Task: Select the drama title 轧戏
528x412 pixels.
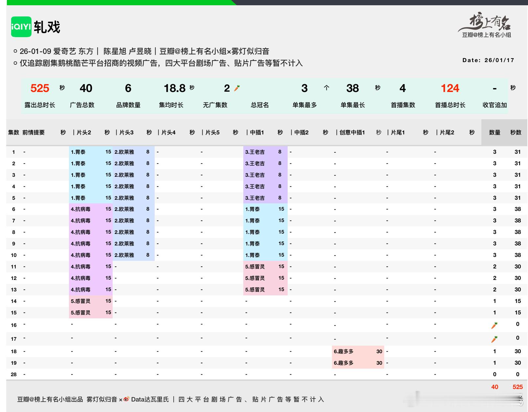Action: point(47,27)
